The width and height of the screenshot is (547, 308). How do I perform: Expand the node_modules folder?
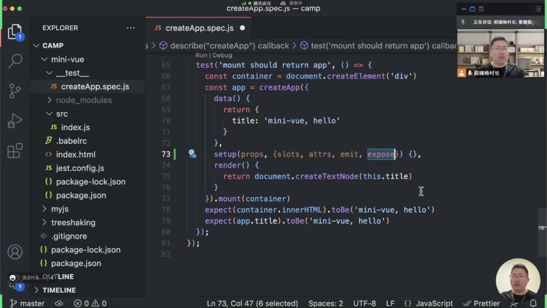(x=84, y=100)
